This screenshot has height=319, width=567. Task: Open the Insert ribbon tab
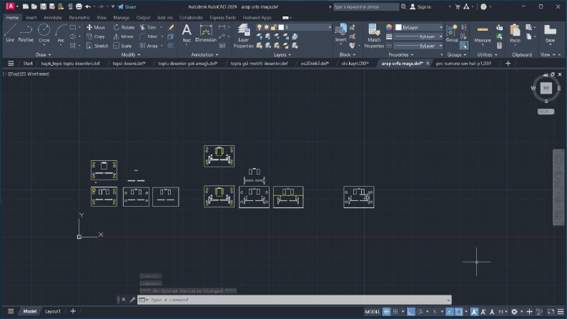31,17
